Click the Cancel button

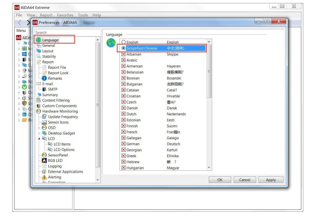pyautogui.click(x=245, y=180)
